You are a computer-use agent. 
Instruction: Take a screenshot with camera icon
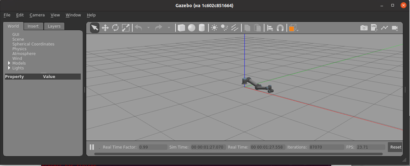pyautogui.click(x=364, y=28)
